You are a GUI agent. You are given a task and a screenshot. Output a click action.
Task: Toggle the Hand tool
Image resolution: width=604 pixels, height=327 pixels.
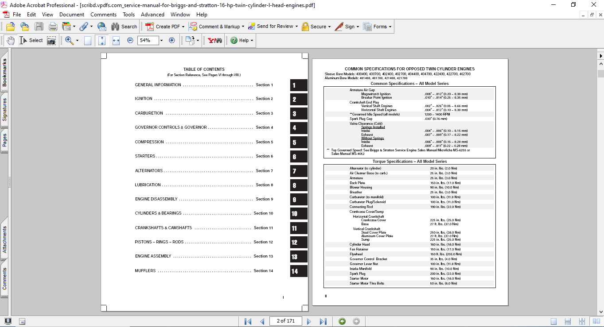point(11,41)
